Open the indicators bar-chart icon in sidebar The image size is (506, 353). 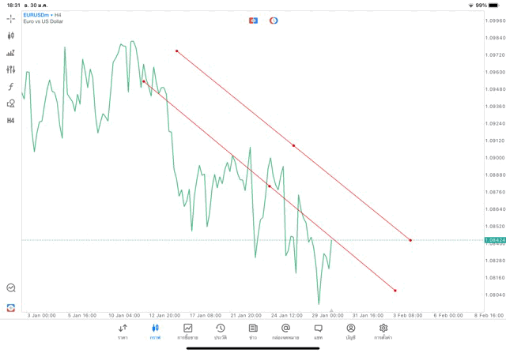pos(11,53)
